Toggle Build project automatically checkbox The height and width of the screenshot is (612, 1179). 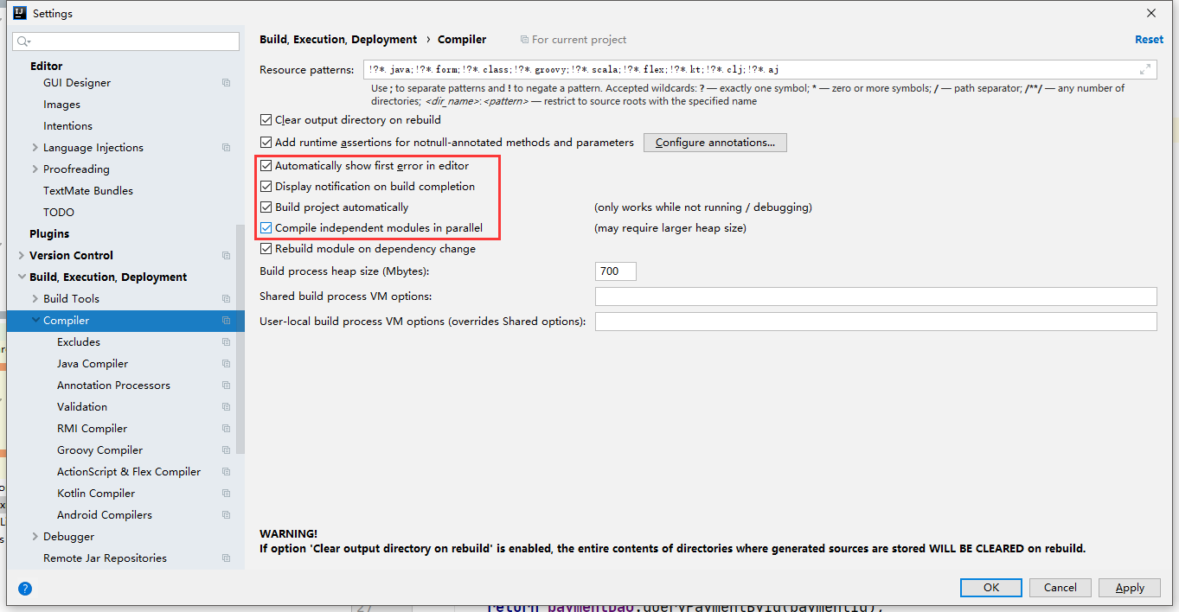pos(266,207)
